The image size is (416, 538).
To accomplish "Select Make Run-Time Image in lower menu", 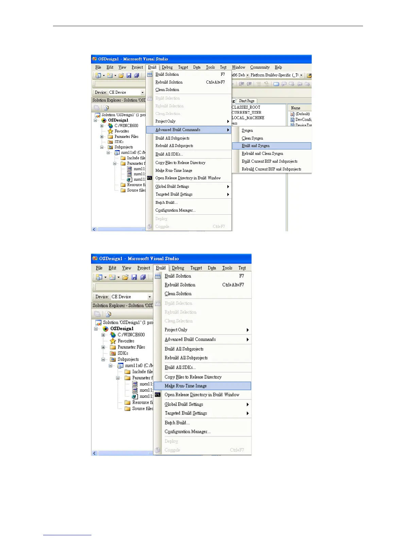I will 202,386.
